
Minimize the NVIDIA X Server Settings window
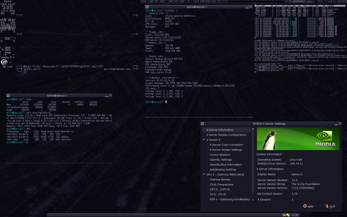coord(336,124)
